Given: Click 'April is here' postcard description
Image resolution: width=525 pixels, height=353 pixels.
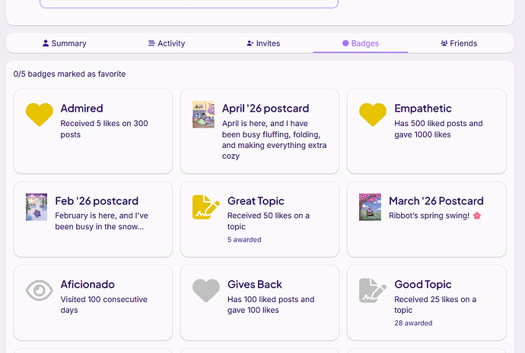Looking at the screenshot, I should (x=274, y=140).
